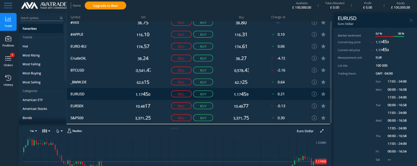Viewport: 417px width, 166px height.
Task: Toggle favorite star for BTCUSD
Action: (x=323, y=70)
